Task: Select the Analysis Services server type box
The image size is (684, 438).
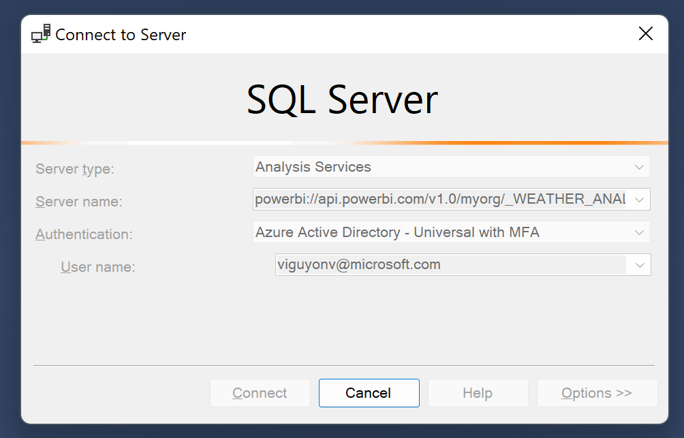Action: (x=439, y=167)
